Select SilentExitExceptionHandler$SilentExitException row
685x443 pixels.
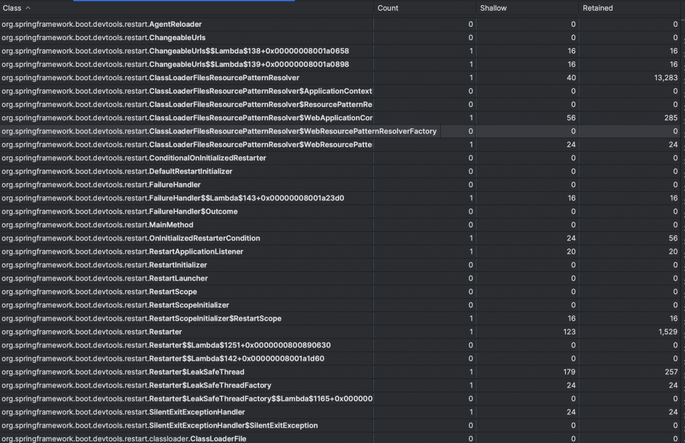[340, 426]
